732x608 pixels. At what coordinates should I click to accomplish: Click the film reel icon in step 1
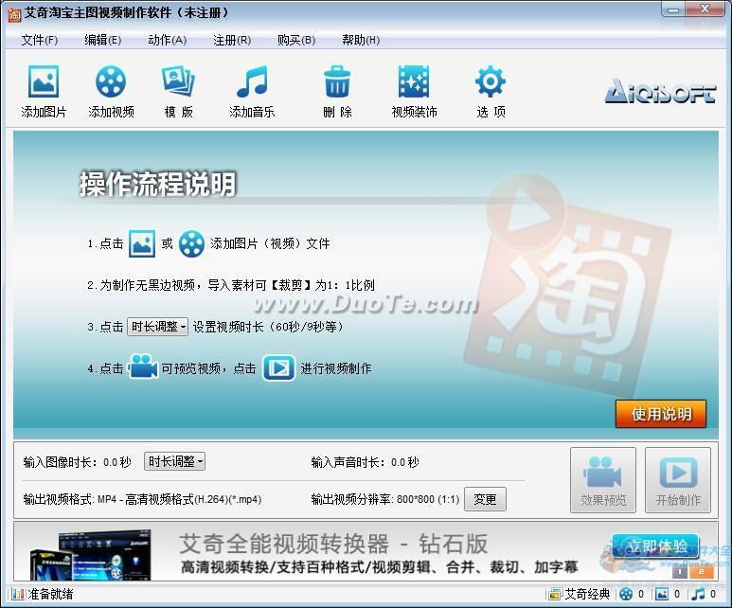pos(191,243)
